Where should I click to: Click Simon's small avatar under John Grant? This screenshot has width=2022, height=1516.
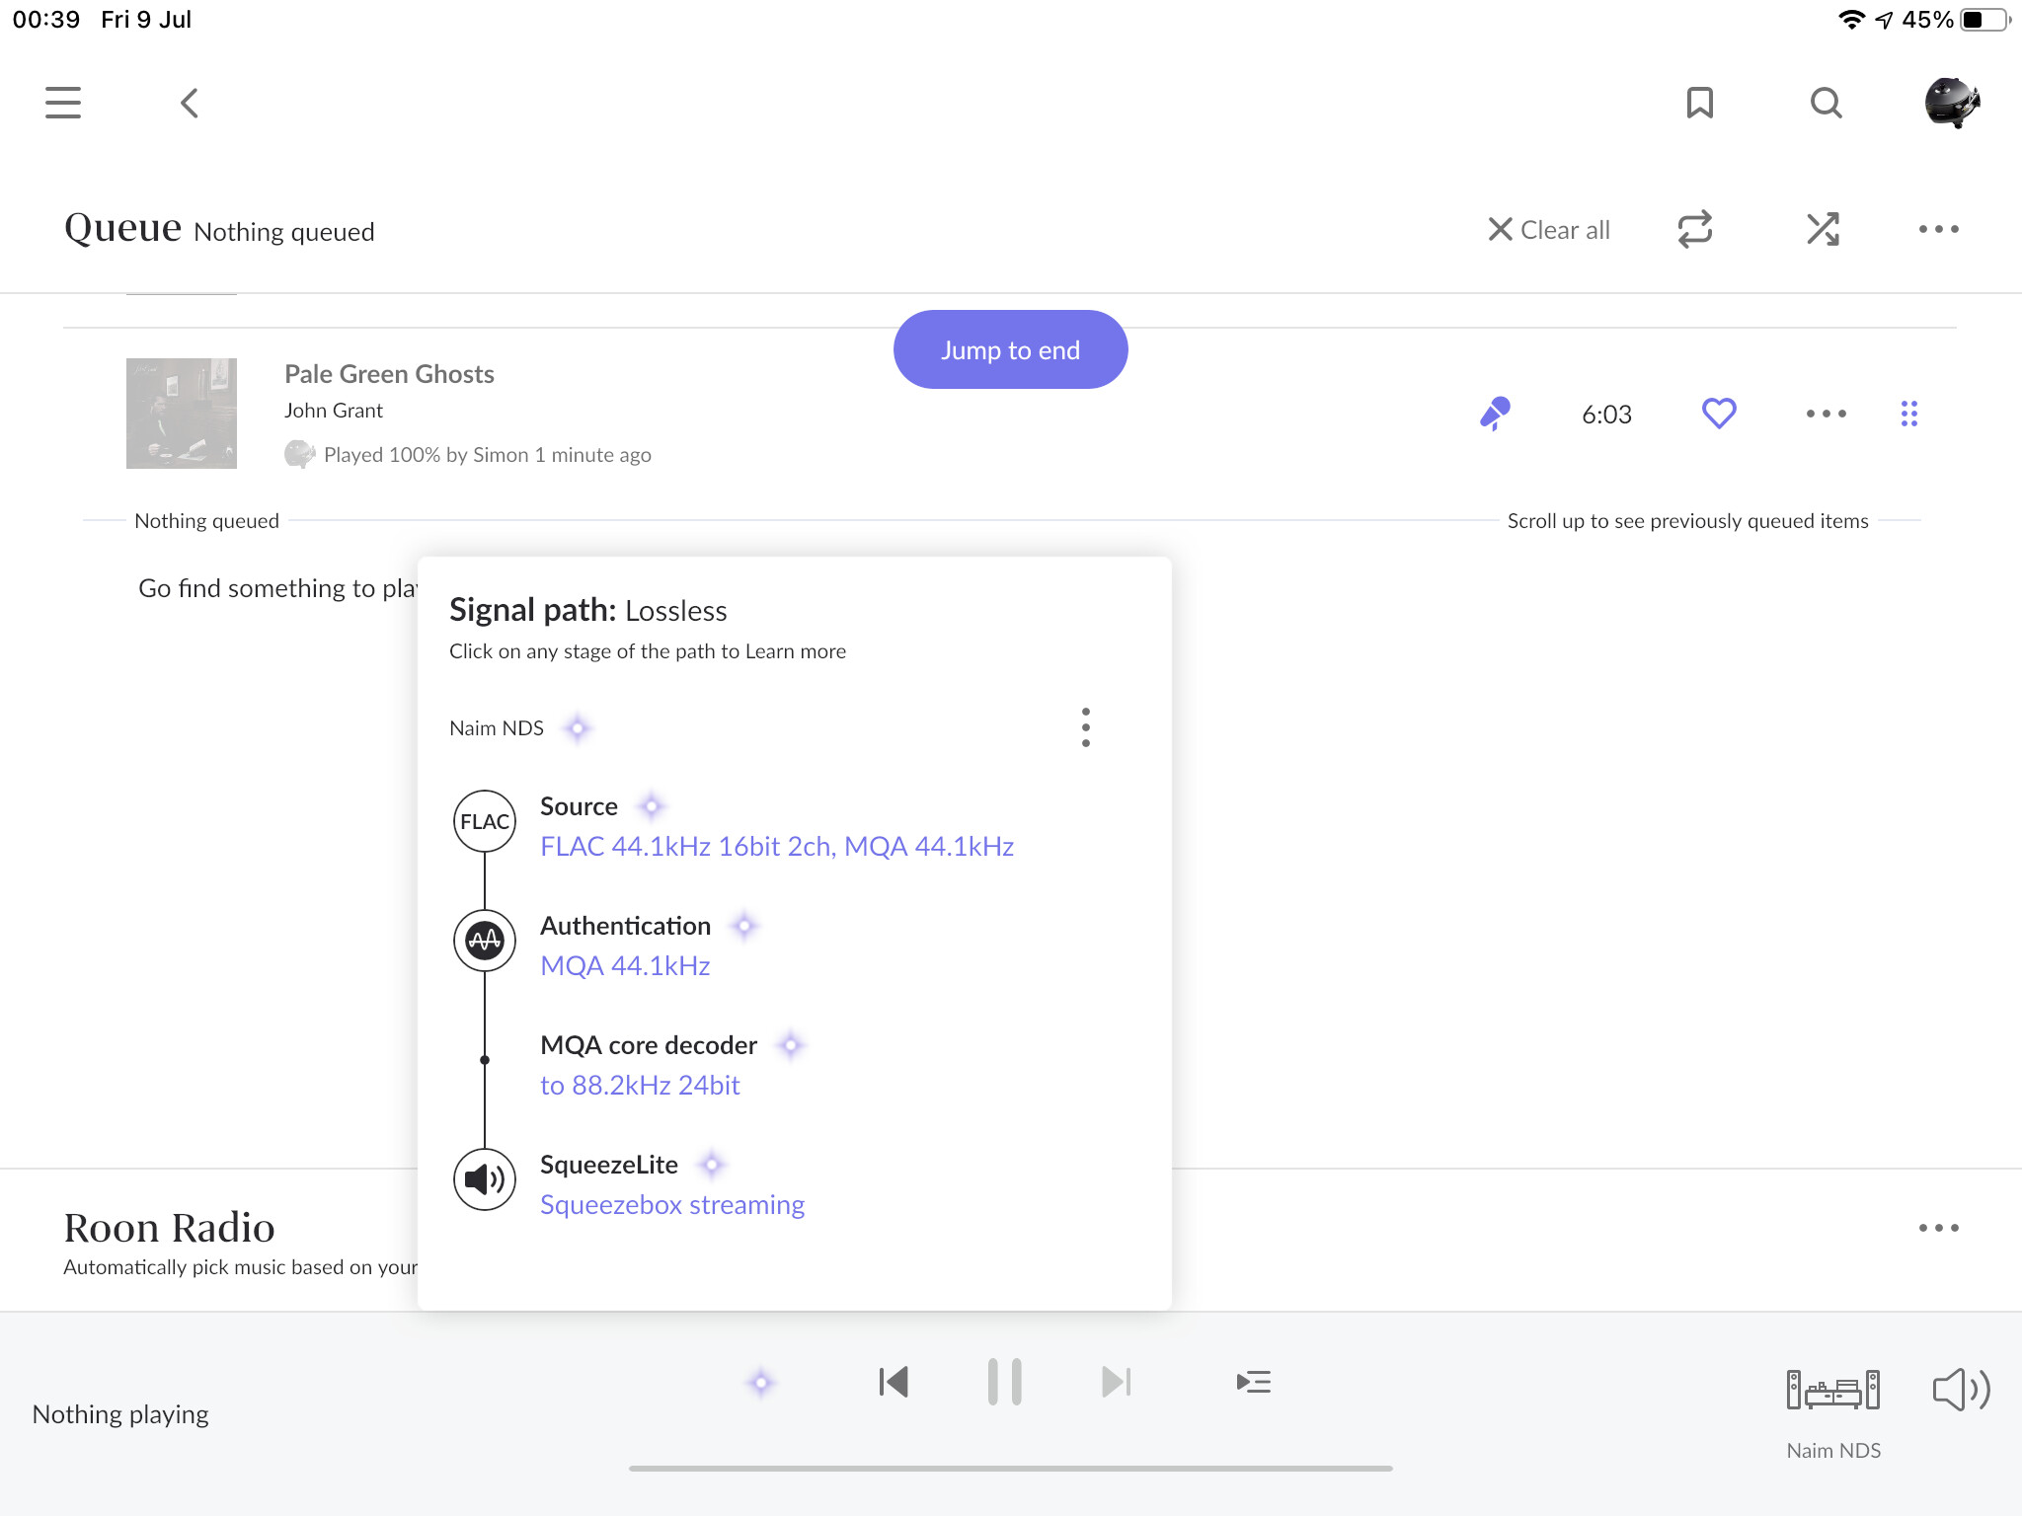[299, 454]
